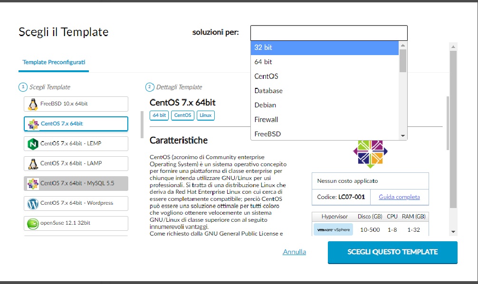The width and height of the screenshot is (478, 284).
Task: Click the Wordpress logo icon
Action: [33, 204]
